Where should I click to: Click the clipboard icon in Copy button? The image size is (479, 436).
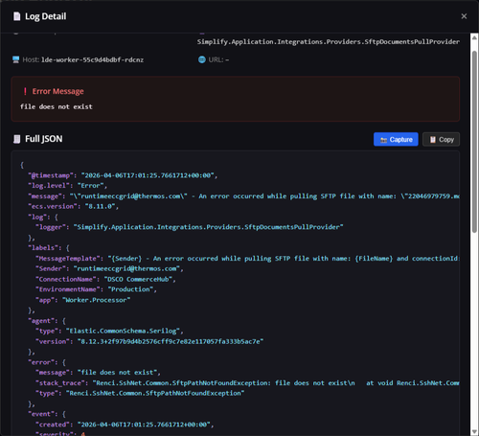433,140
